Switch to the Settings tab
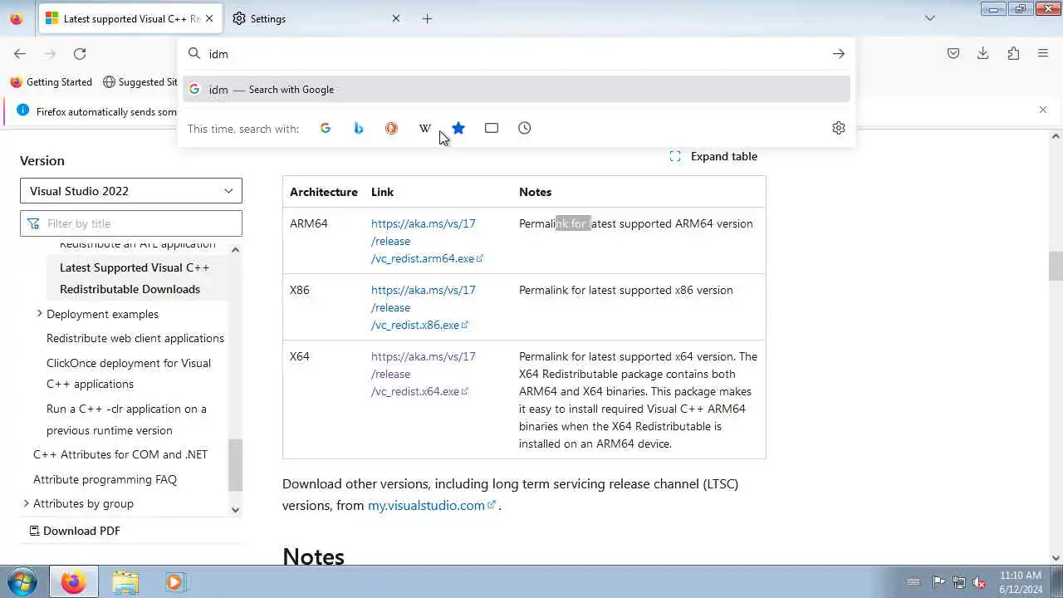Screen dimensions: 1063x598 pyautogui.click(x=316, y=18)
